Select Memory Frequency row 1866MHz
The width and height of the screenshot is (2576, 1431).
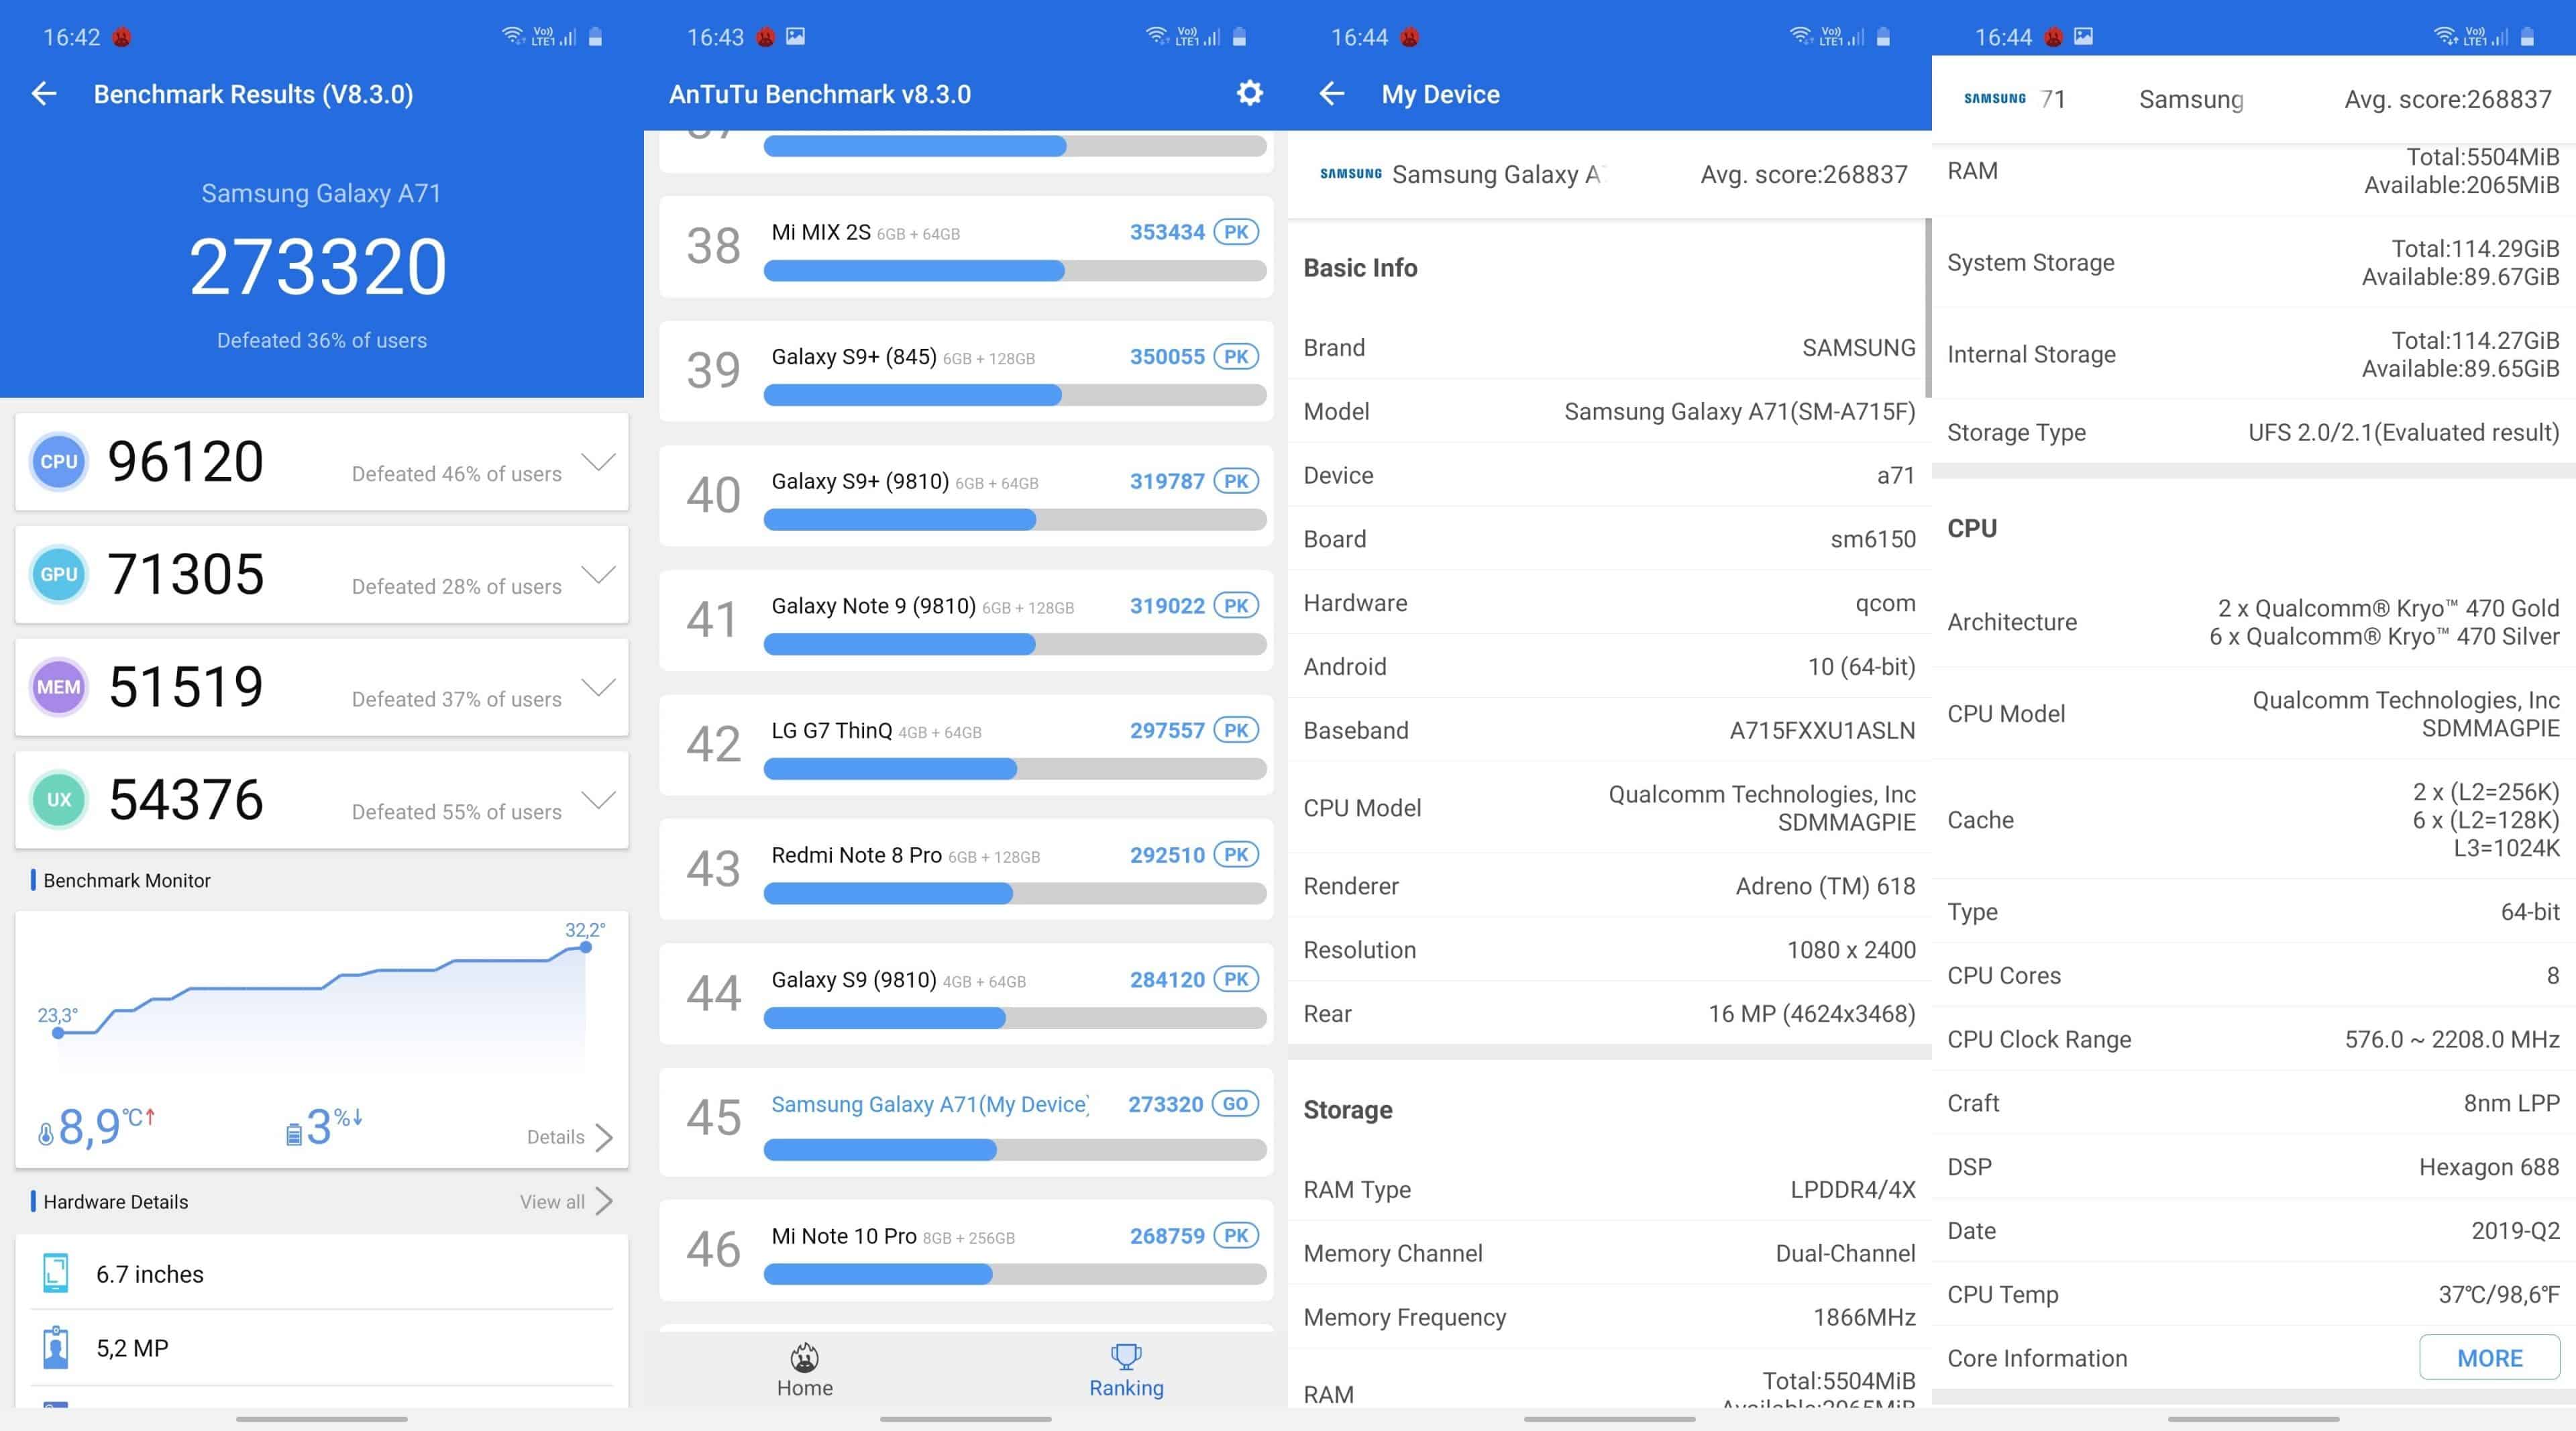point(1609,1317)
